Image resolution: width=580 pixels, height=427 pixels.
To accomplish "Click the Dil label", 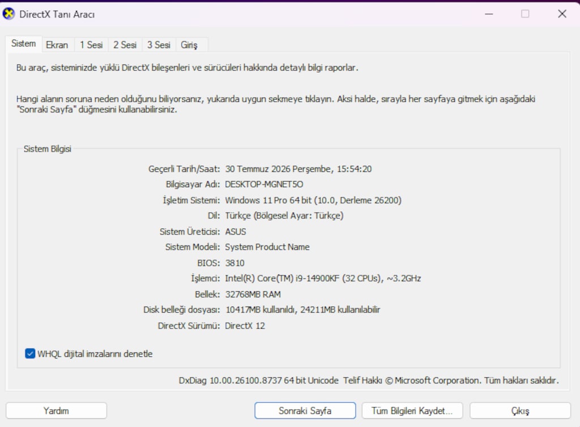I will coord(214,215).
